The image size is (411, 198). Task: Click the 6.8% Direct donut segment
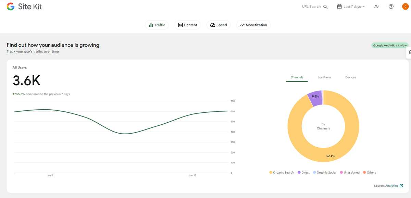(x=315, y=97)
